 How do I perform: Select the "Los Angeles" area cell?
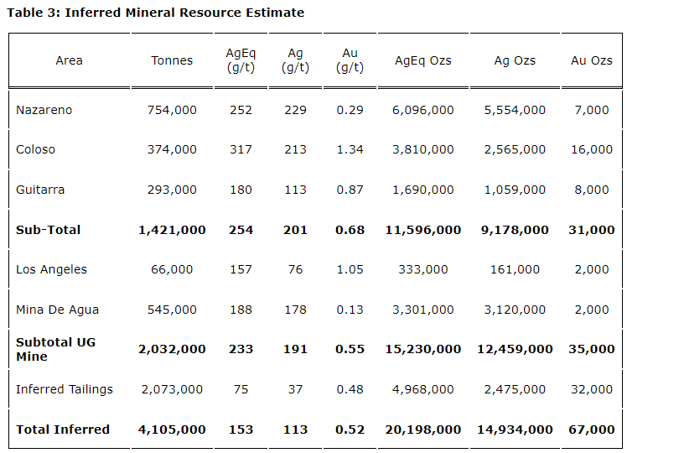(x=51, y=269)
